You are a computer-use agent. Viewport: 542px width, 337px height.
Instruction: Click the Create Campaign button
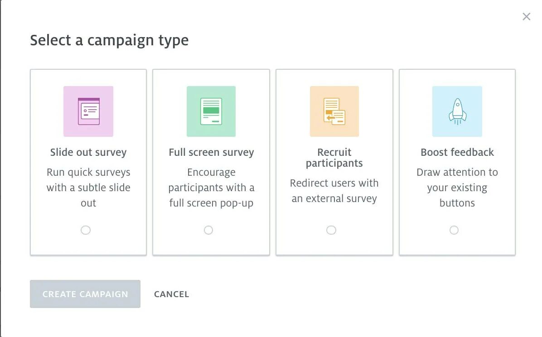pyautogui.click(x=85, y=294)
